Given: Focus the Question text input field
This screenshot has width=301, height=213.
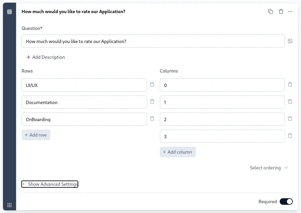Looking at the screenshot, I should [153, 41].
